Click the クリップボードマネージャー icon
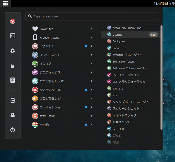The width and height of the screenshot is (175, 162). pos(109,102)
